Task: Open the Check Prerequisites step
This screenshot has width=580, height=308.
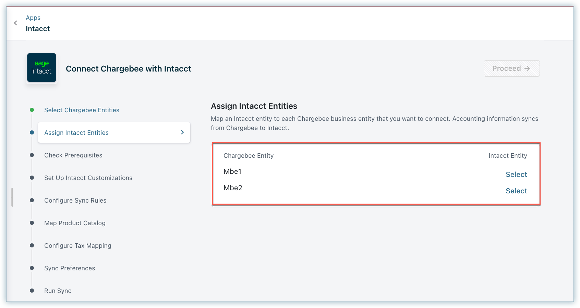Action: point(73,155)
